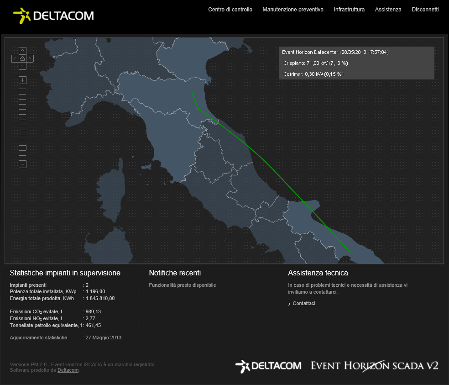Click the Impianti presenti label
This screenshot has width=449, height=385.
28,285
